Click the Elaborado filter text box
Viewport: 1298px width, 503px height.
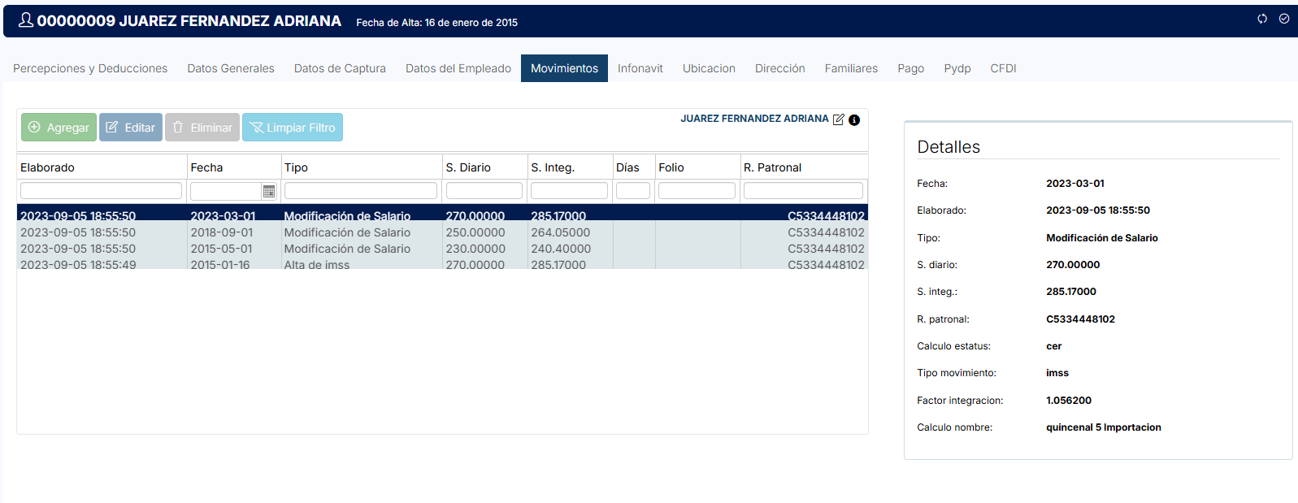coord(101,191)
